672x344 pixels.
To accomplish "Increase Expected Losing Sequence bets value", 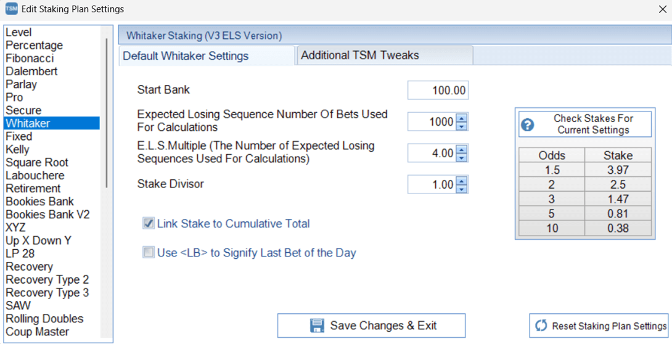I will pyautogui.click(x=462, y=118).
